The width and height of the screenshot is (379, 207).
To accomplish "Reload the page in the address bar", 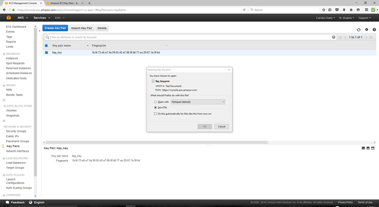I will [x=244, y=10].
